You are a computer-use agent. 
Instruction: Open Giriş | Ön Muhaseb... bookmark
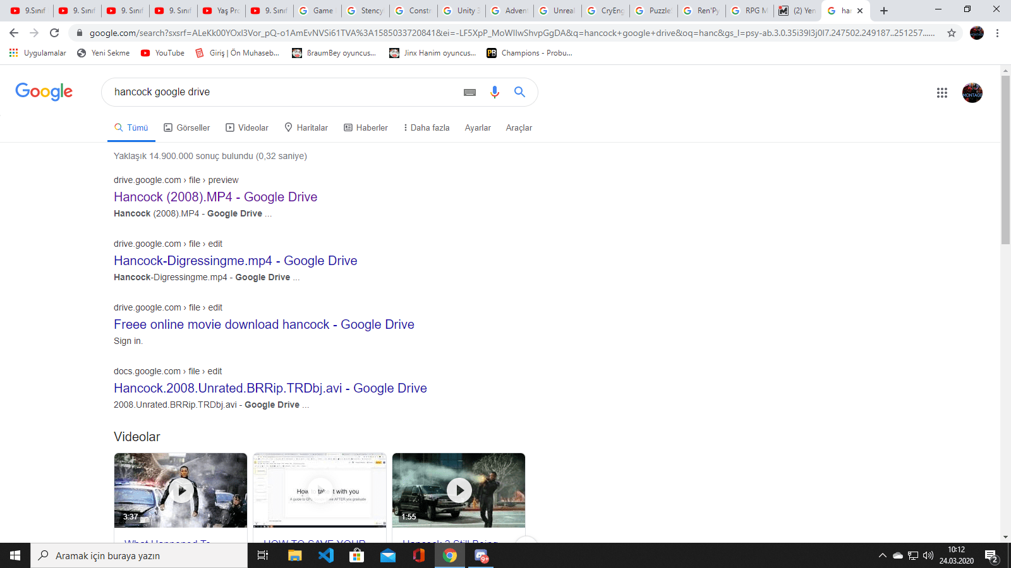click(238, 53)
